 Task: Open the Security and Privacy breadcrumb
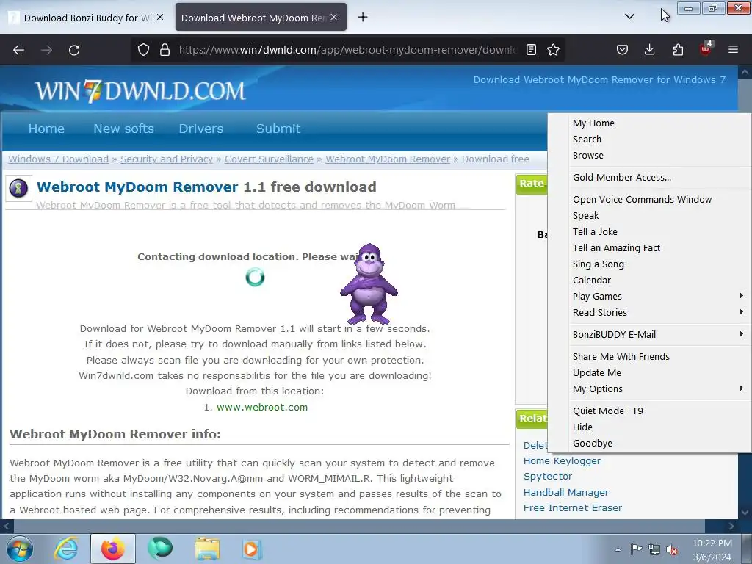coord(167,159)
